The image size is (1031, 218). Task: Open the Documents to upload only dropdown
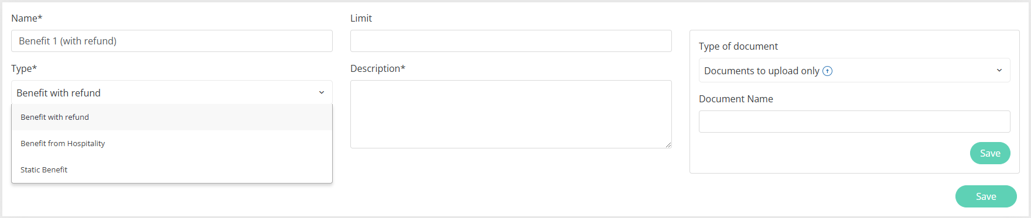tap(854, 70)
